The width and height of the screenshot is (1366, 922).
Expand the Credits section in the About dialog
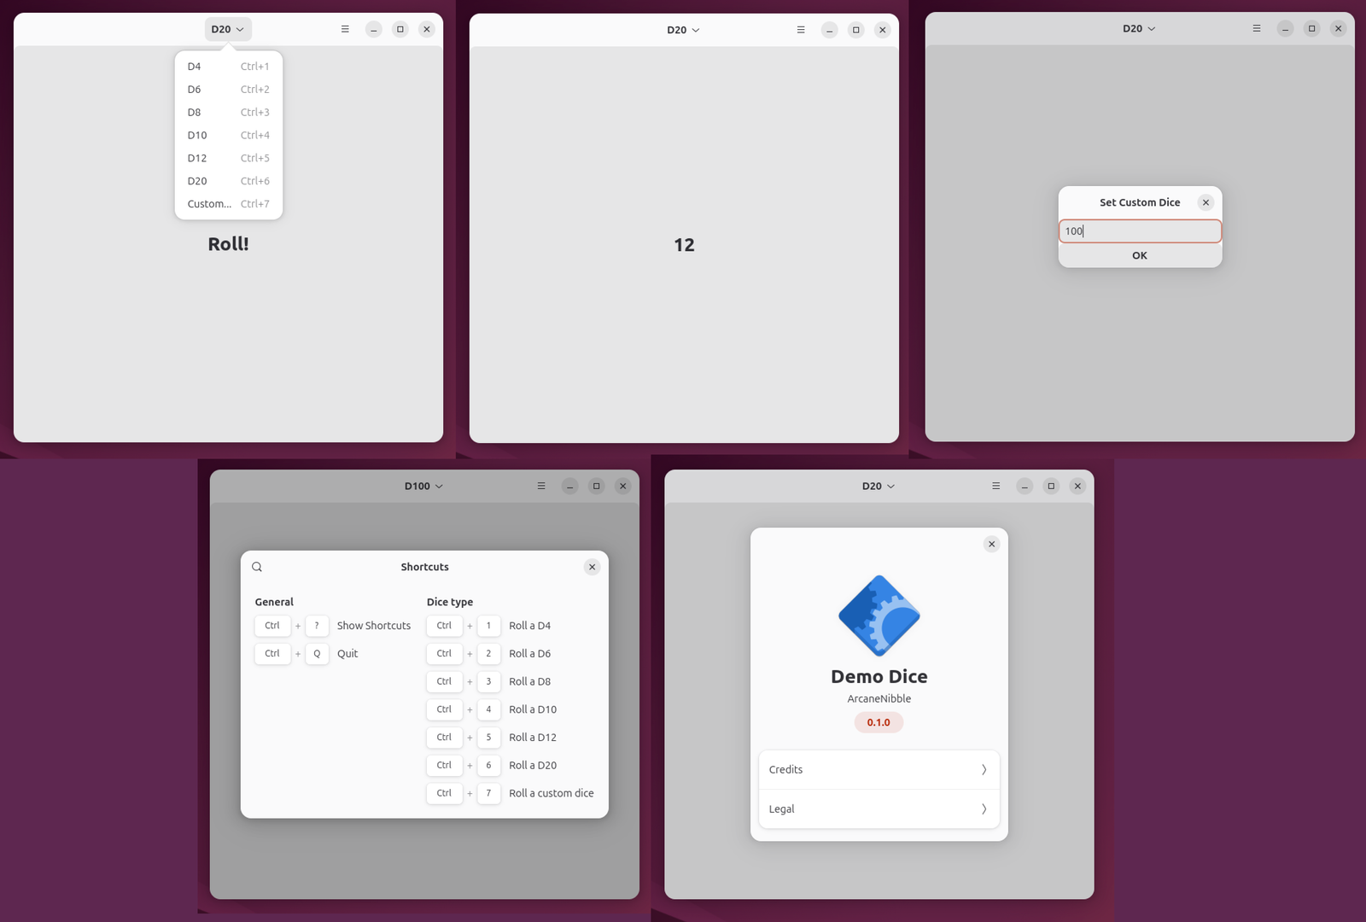879,769
